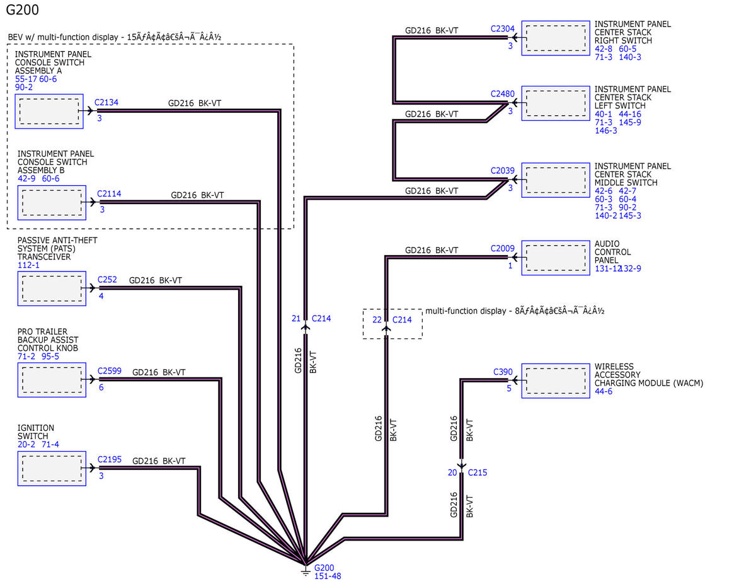Click the Wireless Accessory Charging Module box

pos(555,381)
